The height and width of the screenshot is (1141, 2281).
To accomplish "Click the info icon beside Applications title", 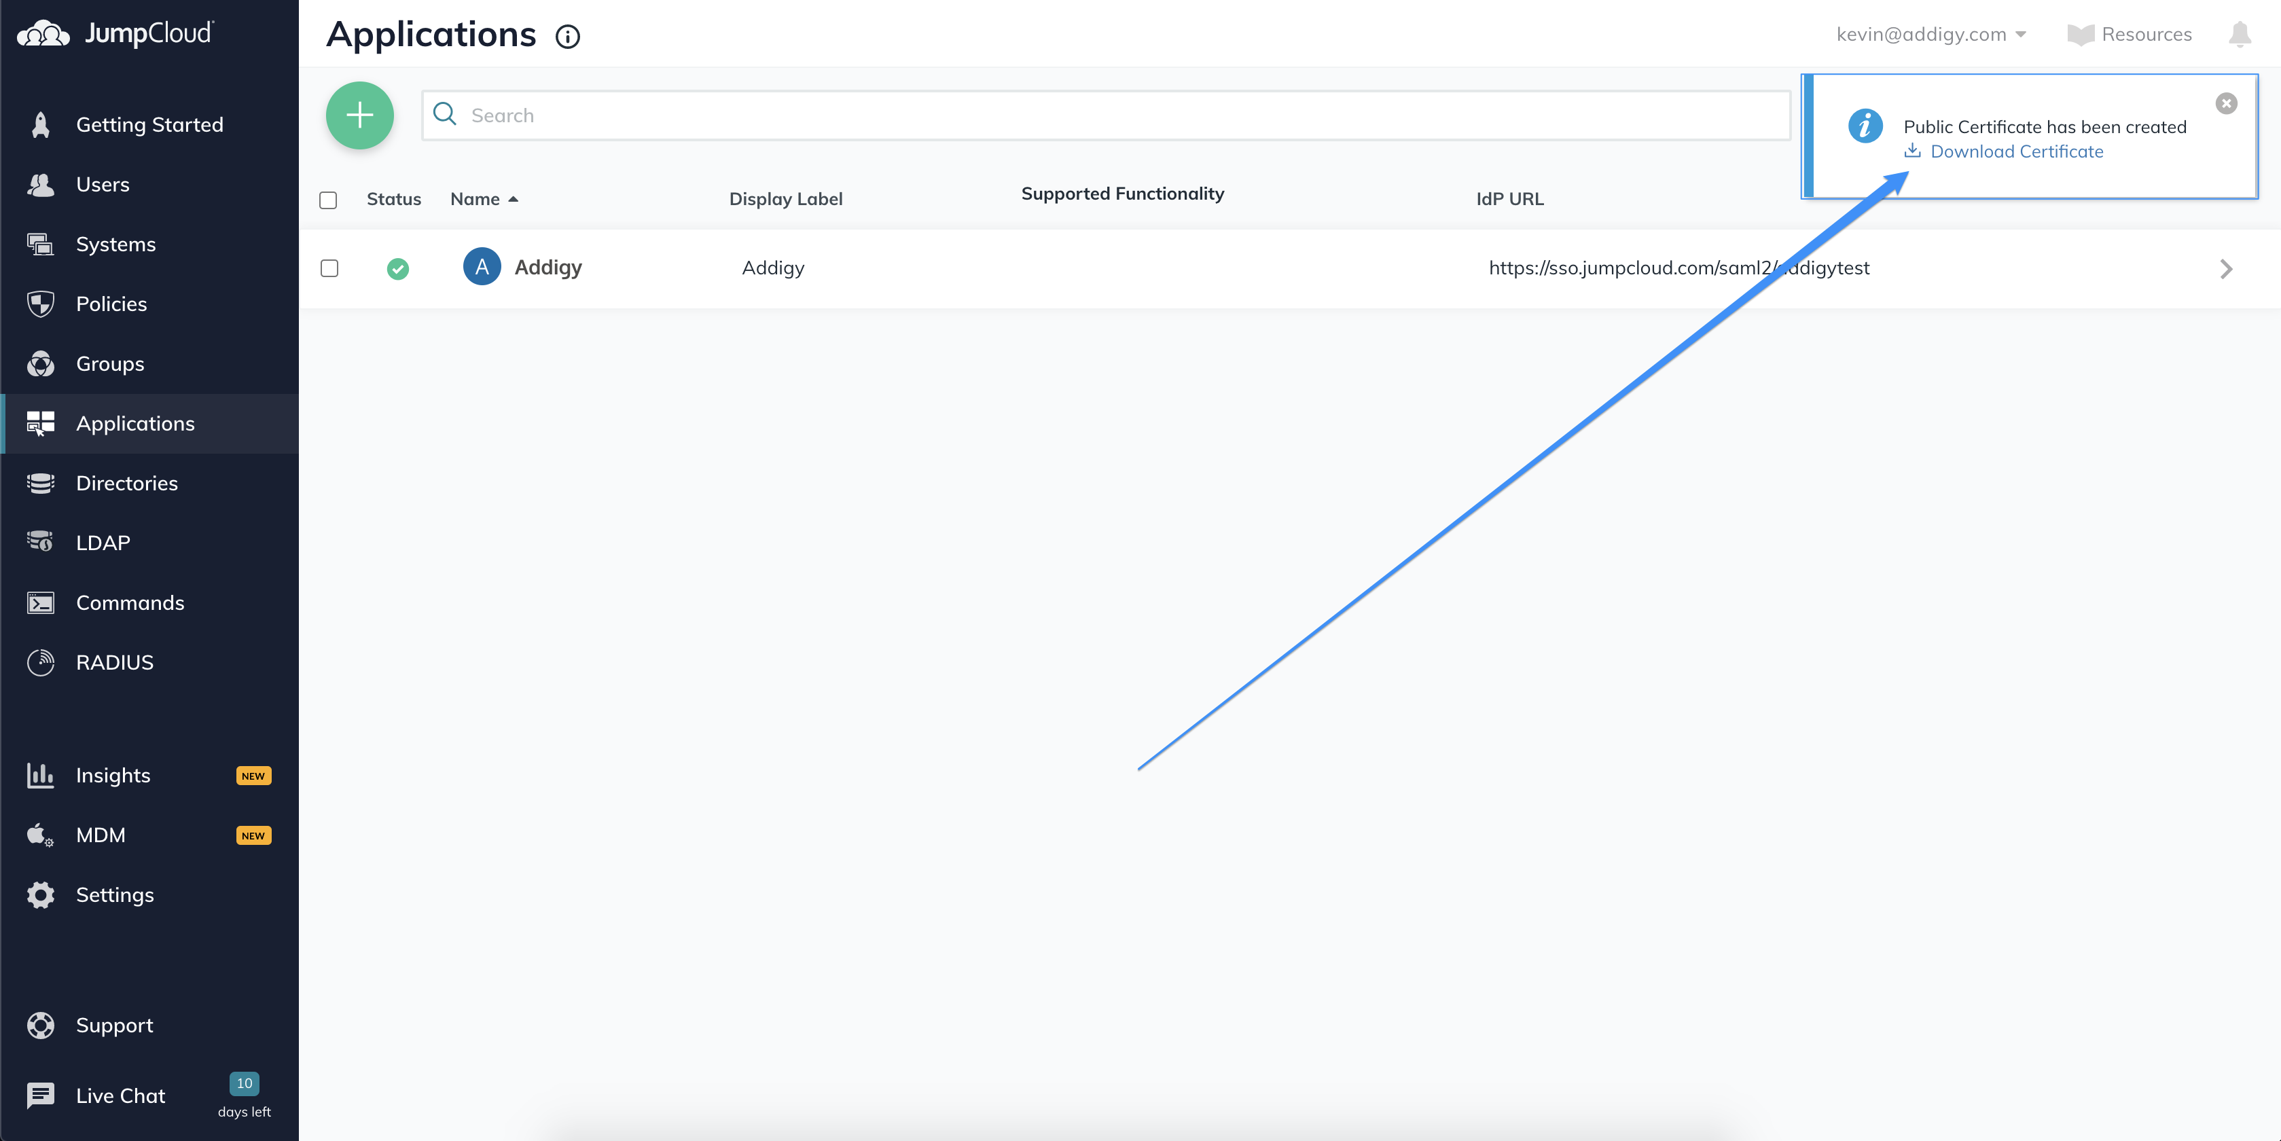I will 568,36.
